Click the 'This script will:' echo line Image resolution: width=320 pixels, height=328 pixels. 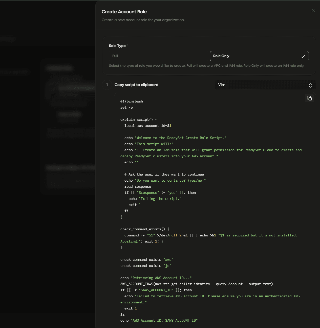click(149, 144)
